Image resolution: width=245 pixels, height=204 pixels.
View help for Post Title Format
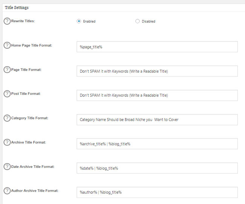[x=7, y=94]
